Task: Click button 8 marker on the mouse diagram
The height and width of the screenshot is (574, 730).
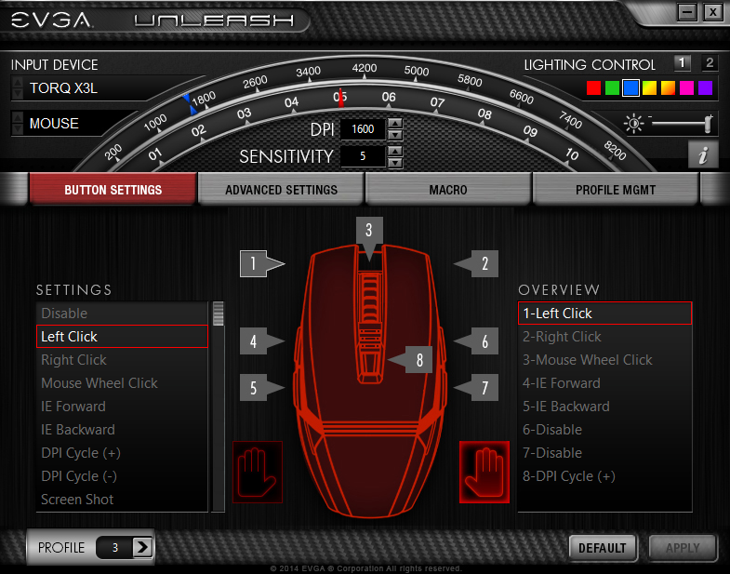Action: coord(419,360)
